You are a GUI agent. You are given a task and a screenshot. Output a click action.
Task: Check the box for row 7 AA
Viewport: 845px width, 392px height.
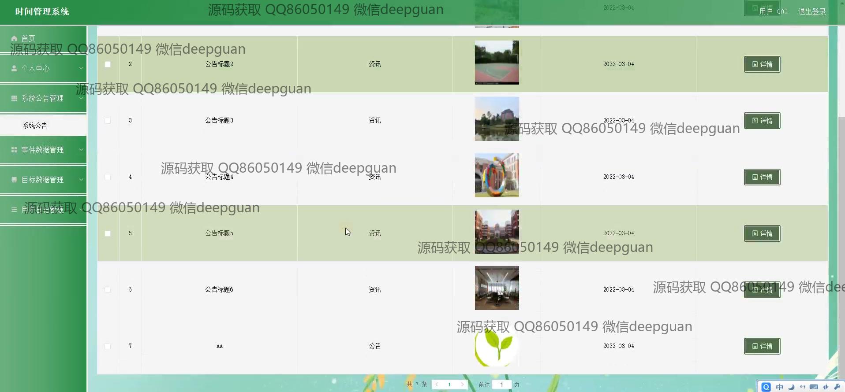108,346
